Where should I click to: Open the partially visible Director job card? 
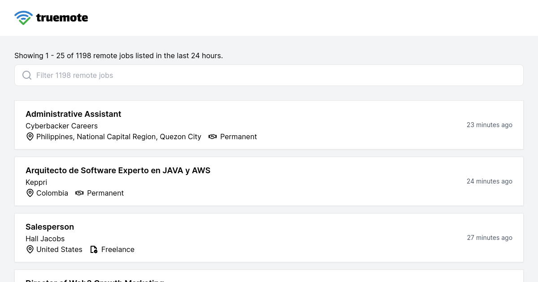pos(269,278)
